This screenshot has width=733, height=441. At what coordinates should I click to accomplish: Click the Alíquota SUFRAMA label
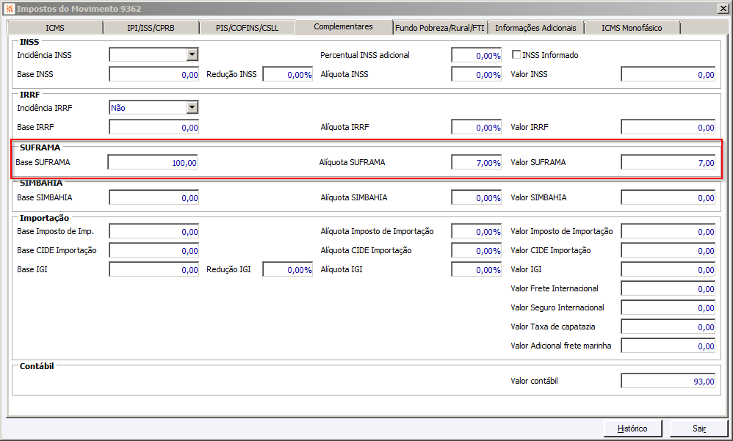coord(352,162)
